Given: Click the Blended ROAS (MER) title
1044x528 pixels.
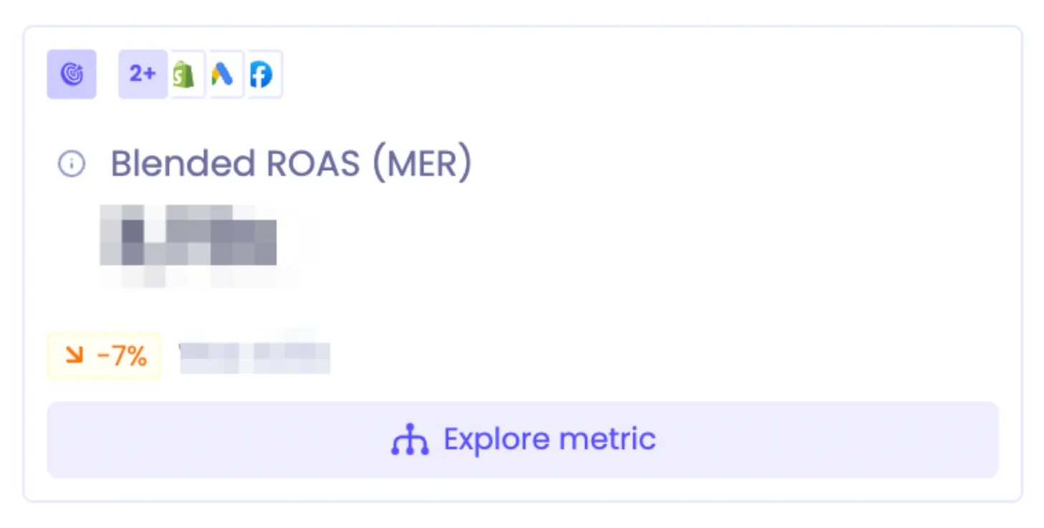Looking at the screenshot, I should pyautogui.click(x=291, y=164).
